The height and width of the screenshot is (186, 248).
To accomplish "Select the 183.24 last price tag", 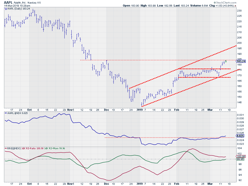I will 241,61.
